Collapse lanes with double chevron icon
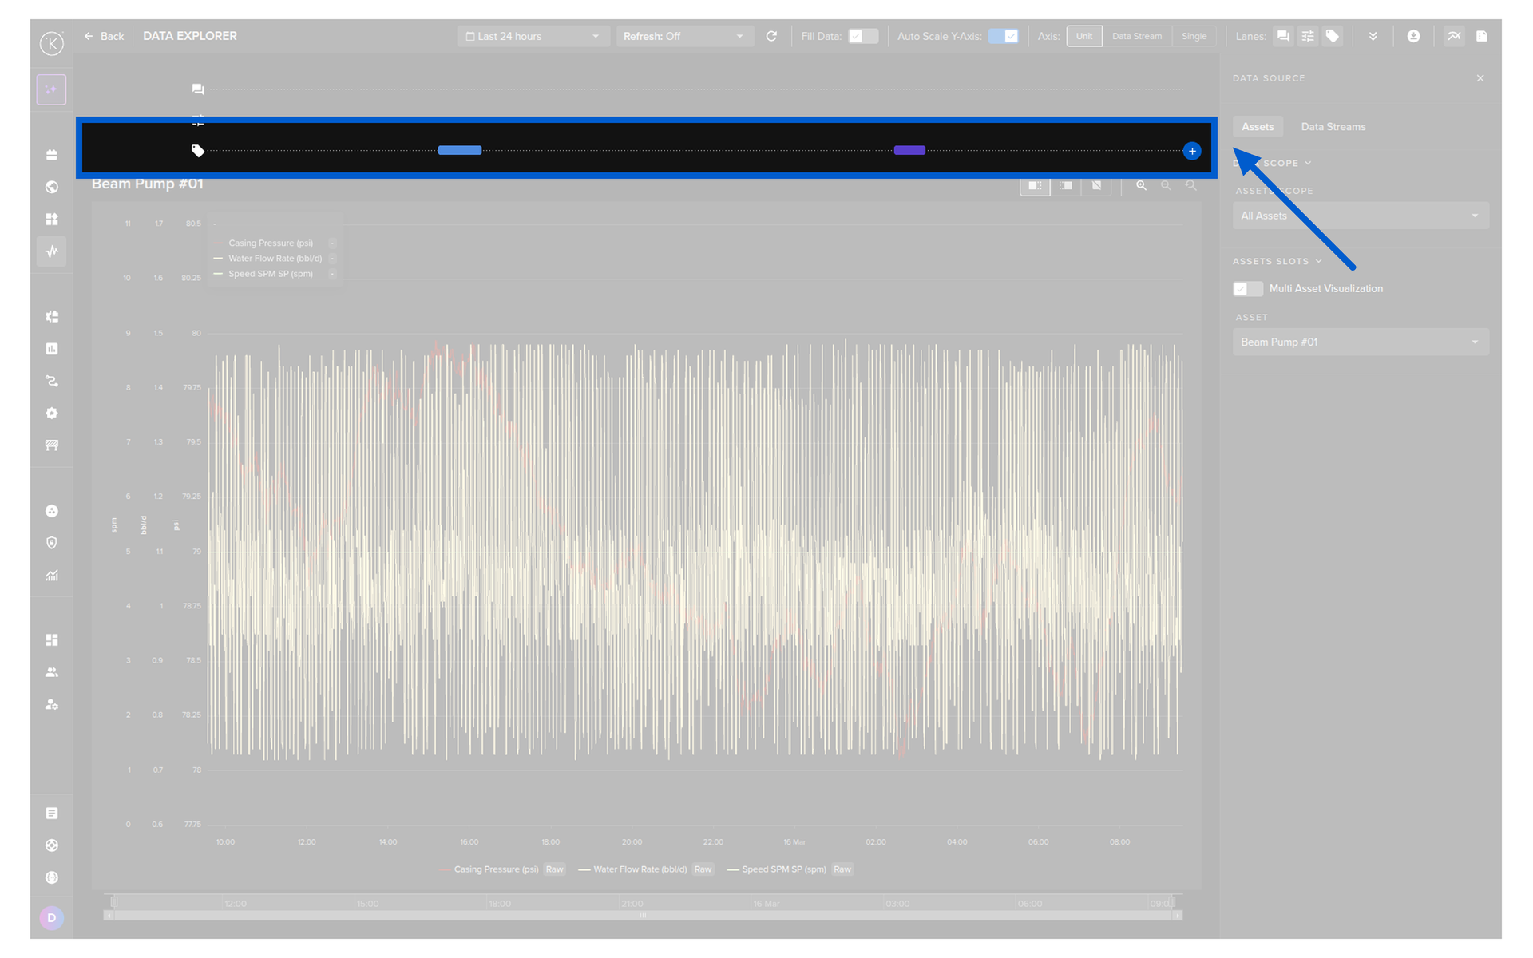This screenshot has width=1533, height=958. 1373,36
